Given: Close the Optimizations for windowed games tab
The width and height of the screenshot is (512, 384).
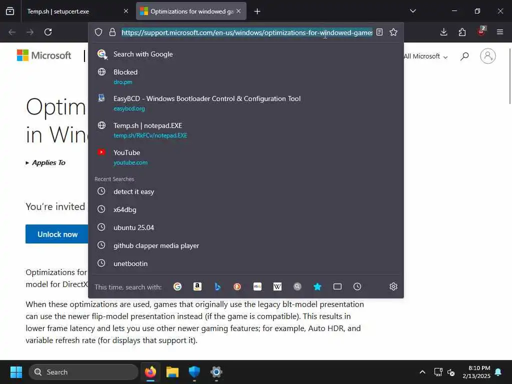Looking at the screenshot, I should (238, 11).
